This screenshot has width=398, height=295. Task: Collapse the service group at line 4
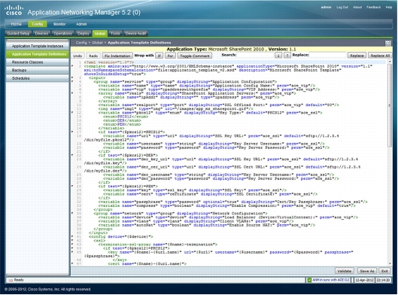click(72, 81)
